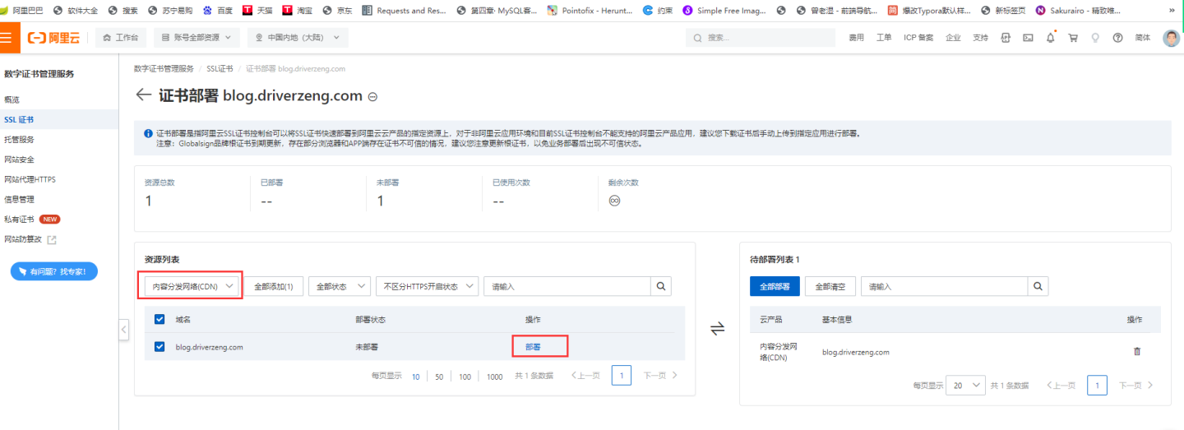Screen dimensions: 1184x430
Task: Open the 工单 menu
Action: (884, 38)
